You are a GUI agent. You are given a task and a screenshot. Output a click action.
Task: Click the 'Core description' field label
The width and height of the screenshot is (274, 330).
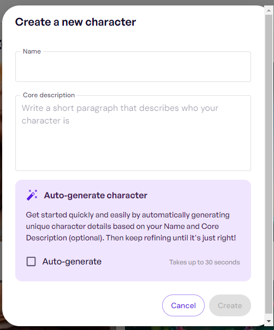[x=49, y=95]
